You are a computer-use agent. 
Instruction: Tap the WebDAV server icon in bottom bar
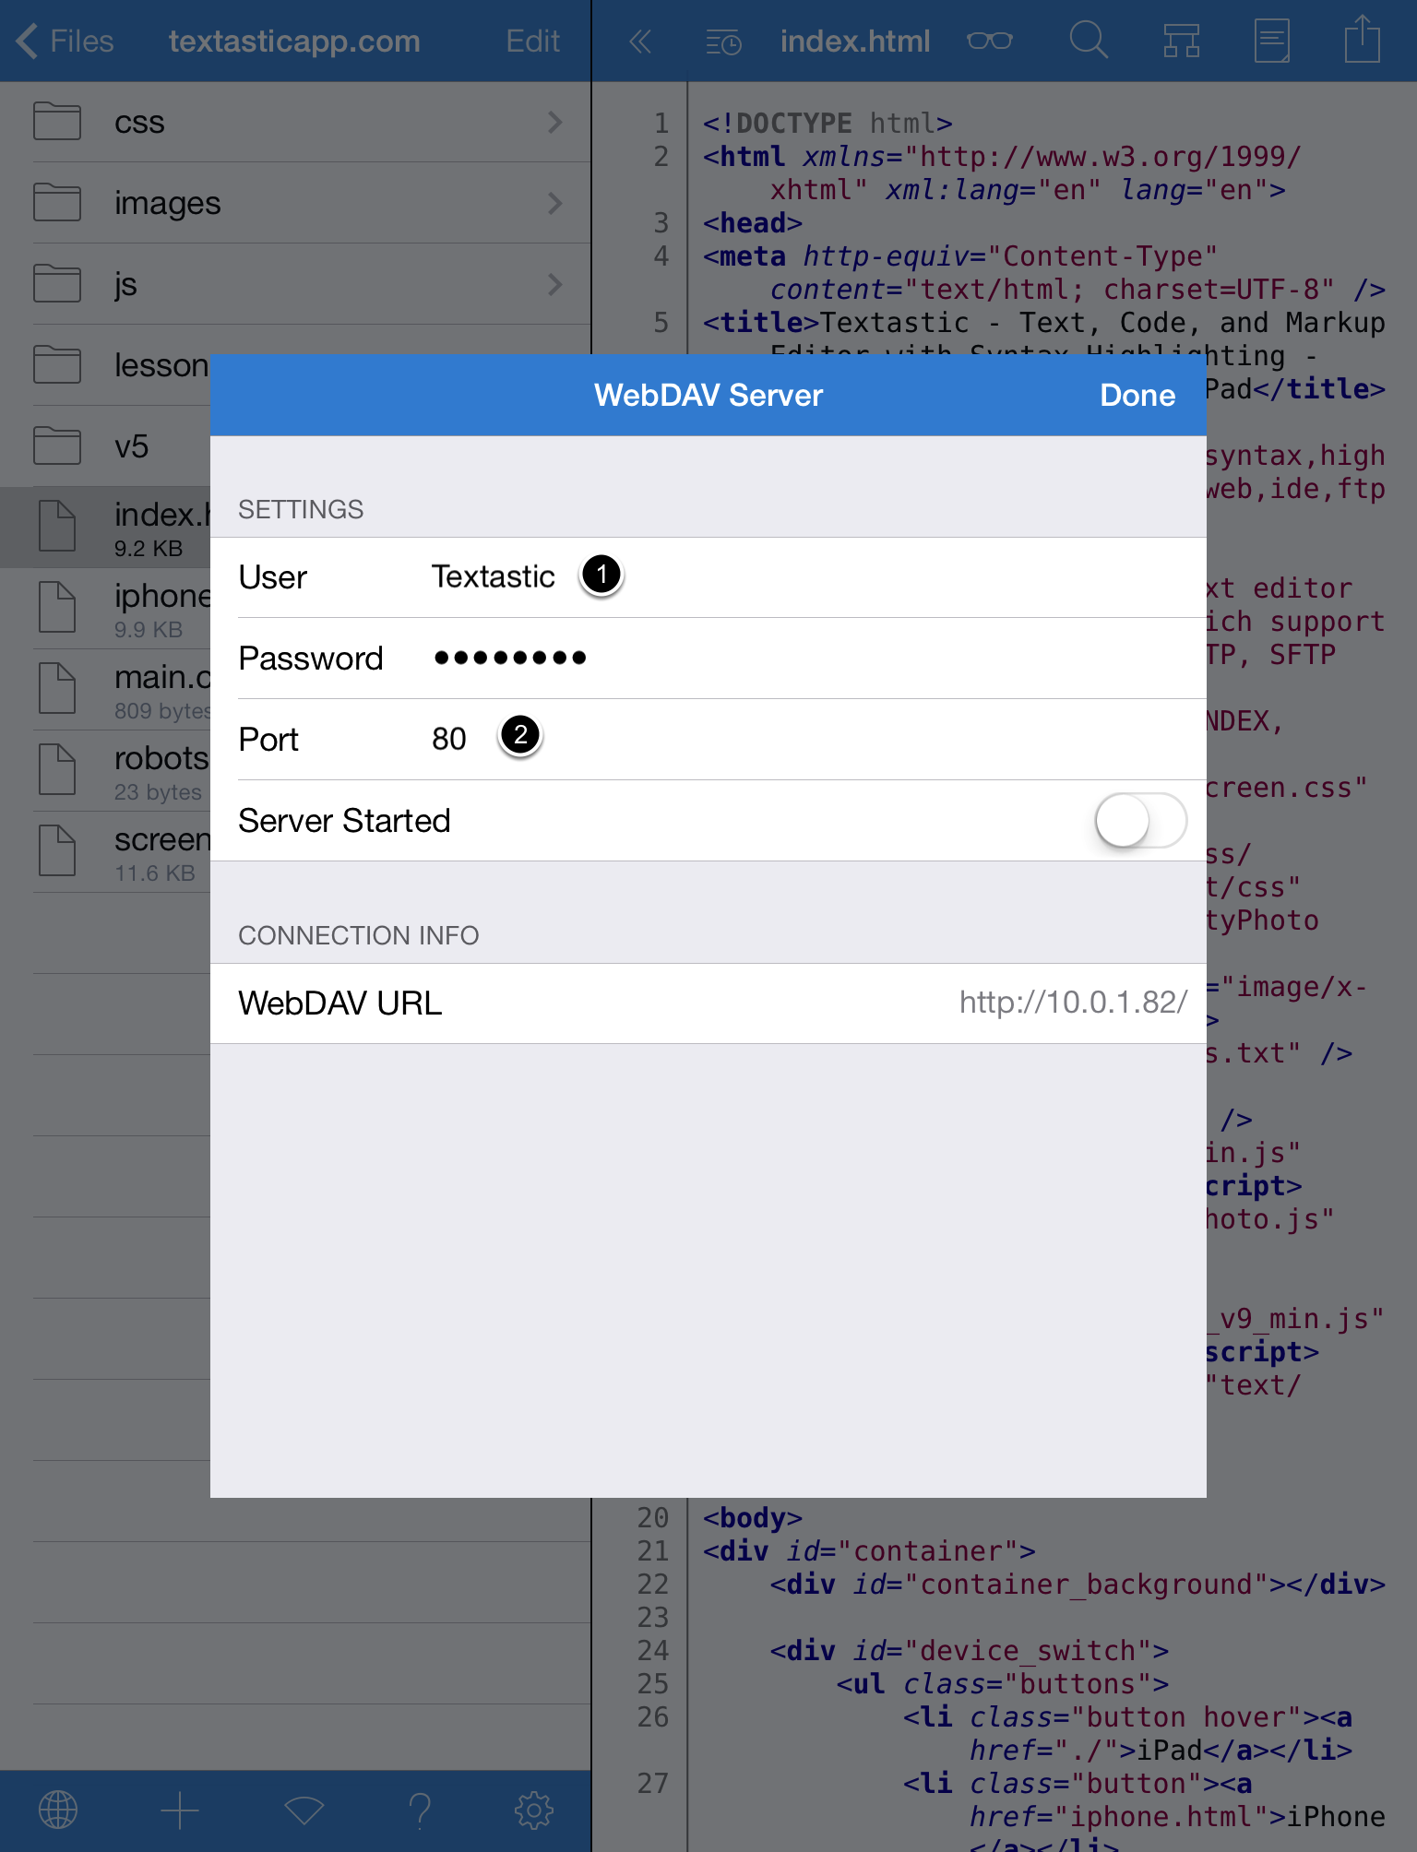(x=304, y=1810)
